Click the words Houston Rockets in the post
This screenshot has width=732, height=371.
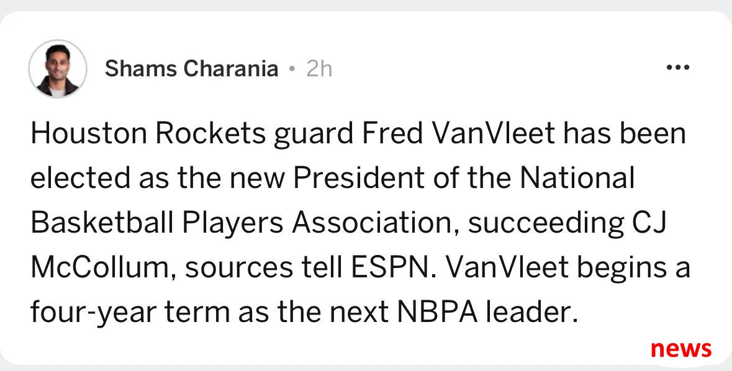pos(147,133)
